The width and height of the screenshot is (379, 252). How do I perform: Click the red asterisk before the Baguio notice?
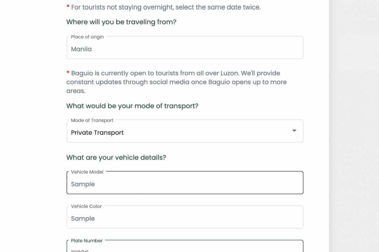coord(68,73)
